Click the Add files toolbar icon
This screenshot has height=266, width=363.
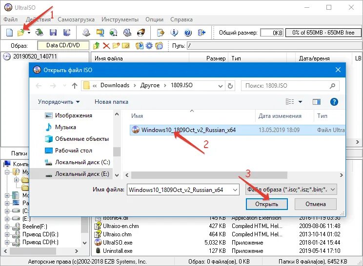click(161, 33)
